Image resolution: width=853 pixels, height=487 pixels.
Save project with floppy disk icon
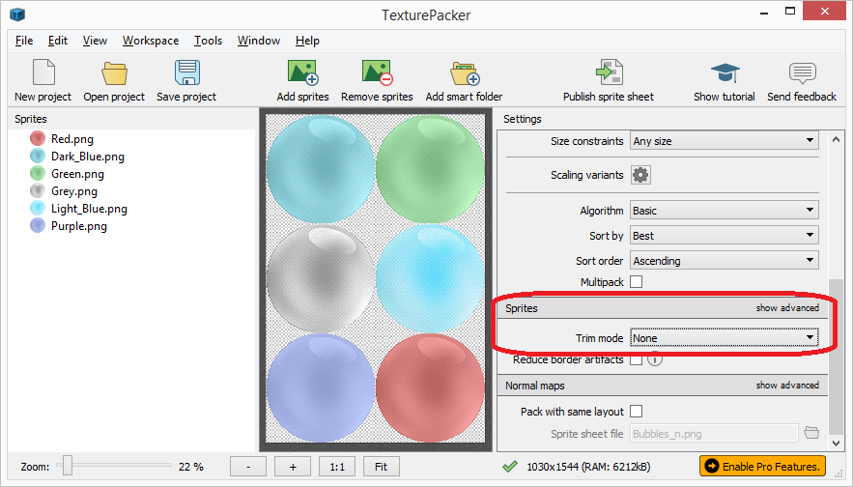(x=187, y=72)
